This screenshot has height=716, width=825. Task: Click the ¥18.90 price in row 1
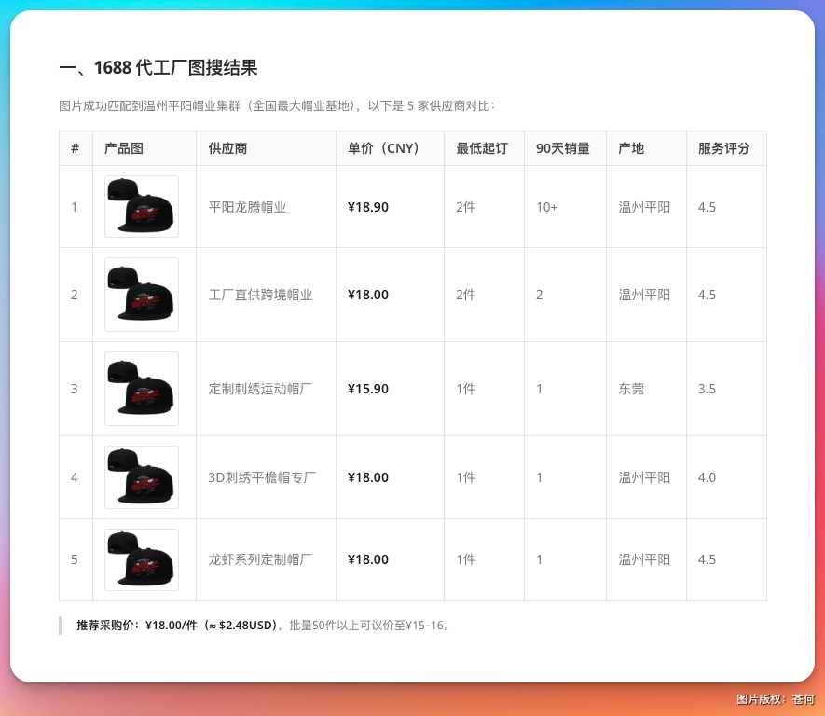(x=367, y=206)
